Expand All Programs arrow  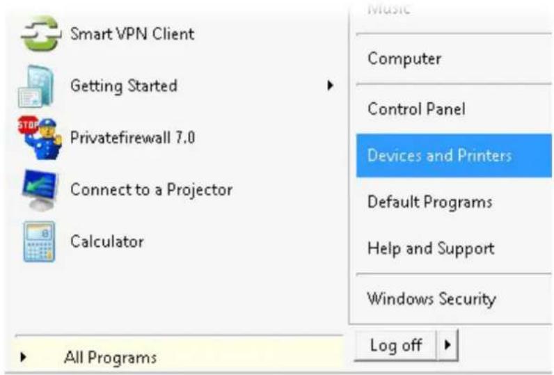coord(24,357)
